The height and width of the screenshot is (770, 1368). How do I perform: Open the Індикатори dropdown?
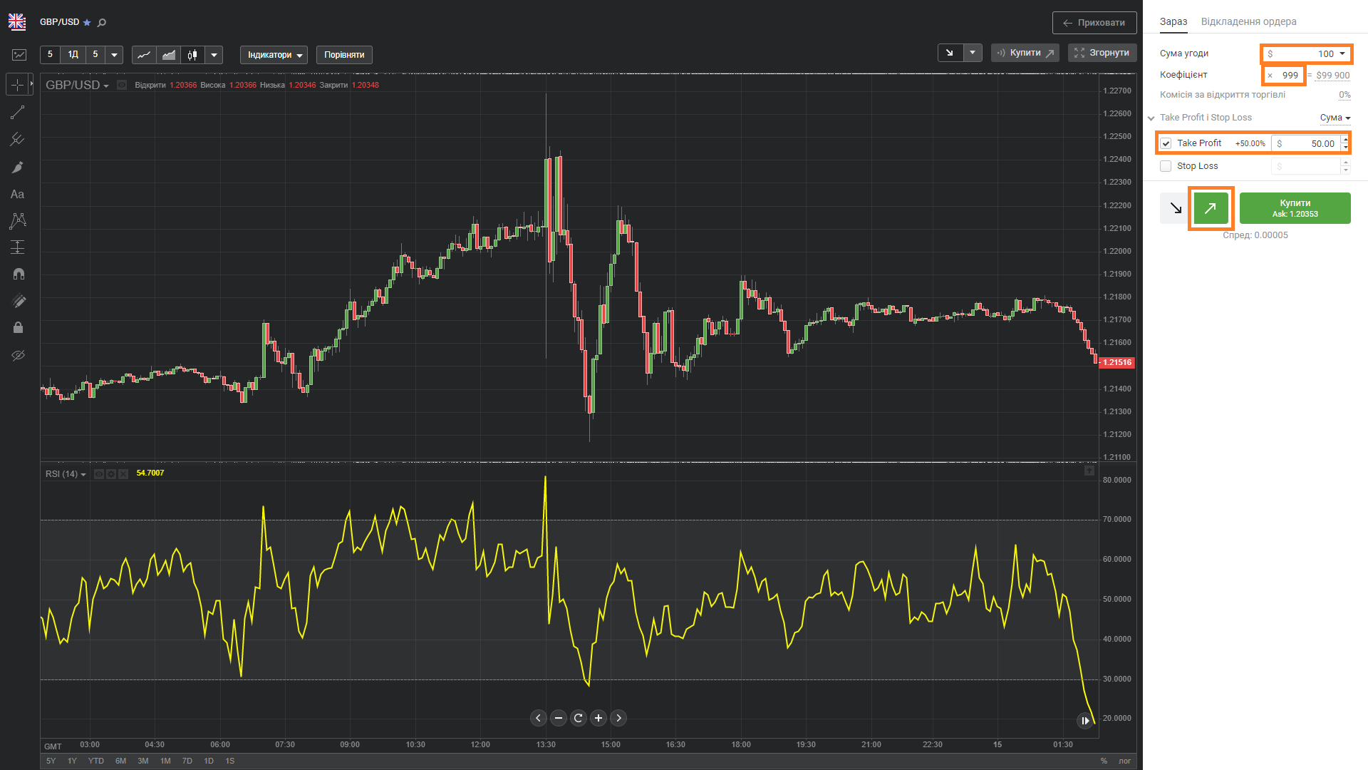pyautogui.click(x=274, y=55)
